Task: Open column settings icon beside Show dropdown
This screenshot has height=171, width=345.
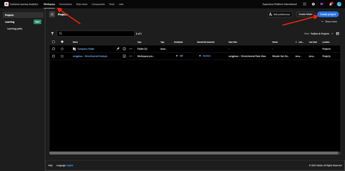Action: [338, 33]
